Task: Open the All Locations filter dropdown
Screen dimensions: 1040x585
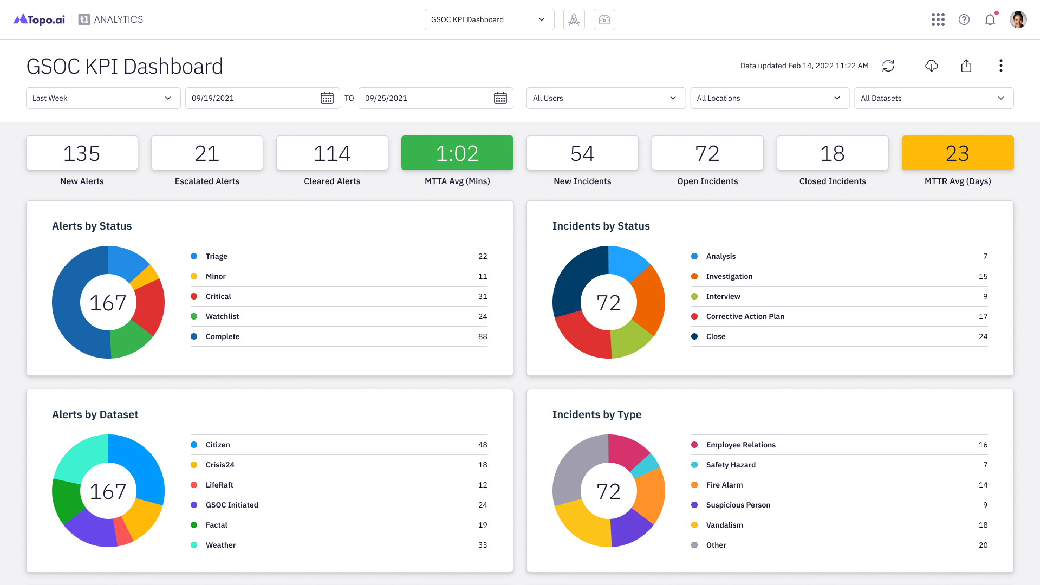Action: pos(769,98)
